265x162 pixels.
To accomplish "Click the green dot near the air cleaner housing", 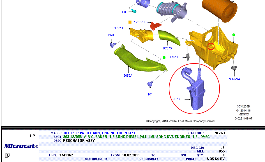I will [234, 35].
